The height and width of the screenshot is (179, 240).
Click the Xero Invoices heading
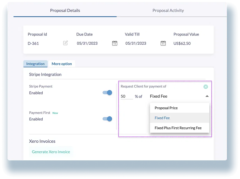[x=42, y=141]
